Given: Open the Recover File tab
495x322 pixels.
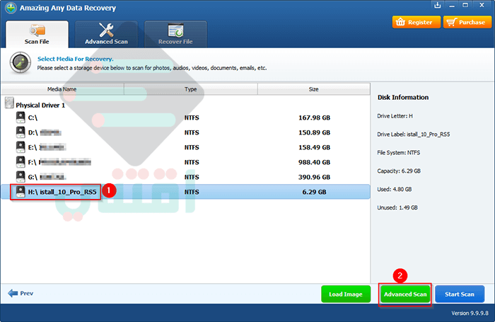Looking at the screenshot, I should 175,35.
